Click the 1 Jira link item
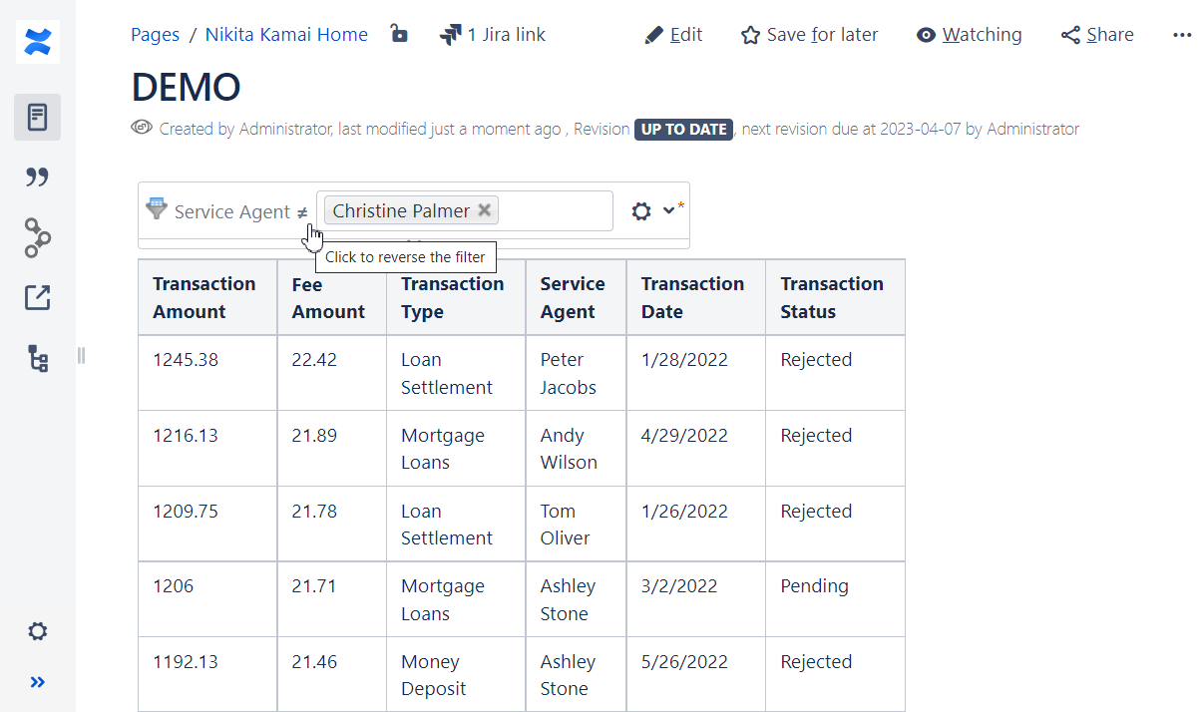The width and height of the screenshot is (1204, 712). pos(493,35)
